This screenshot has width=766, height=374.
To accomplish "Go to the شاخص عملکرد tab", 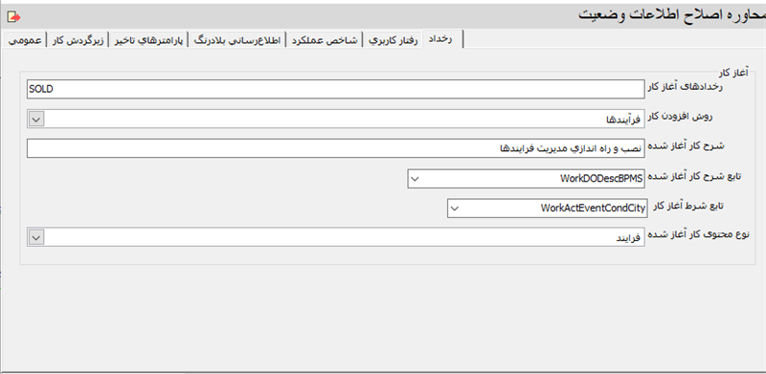I will [325, 40].
